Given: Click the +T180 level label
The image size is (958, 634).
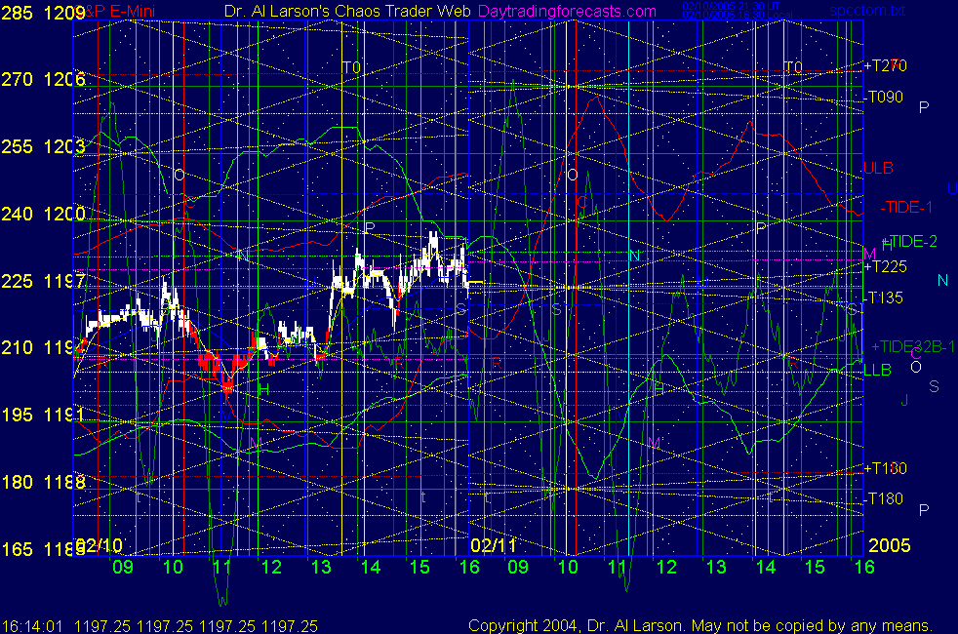Looking at the screenshot, I should 885,468.
